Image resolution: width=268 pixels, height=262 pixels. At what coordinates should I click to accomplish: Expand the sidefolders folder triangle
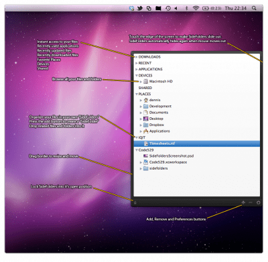click(x=141, y=169)
